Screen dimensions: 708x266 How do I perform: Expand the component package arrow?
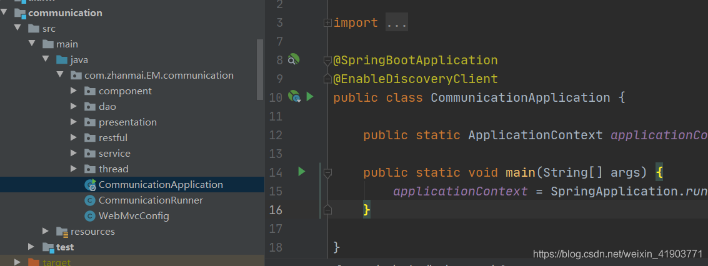click(x=74, y=91)
